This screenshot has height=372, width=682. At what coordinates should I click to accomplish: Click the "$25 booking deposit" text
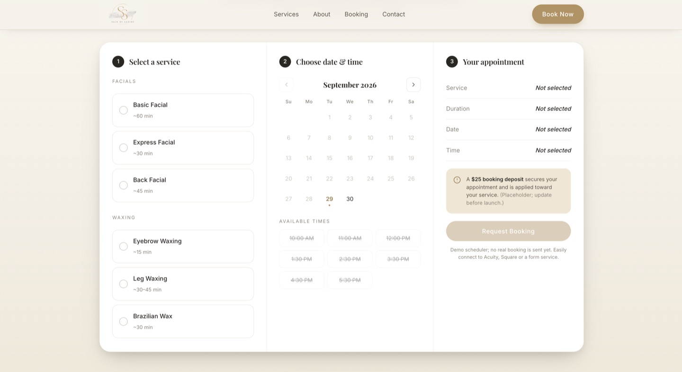[497, 179]
